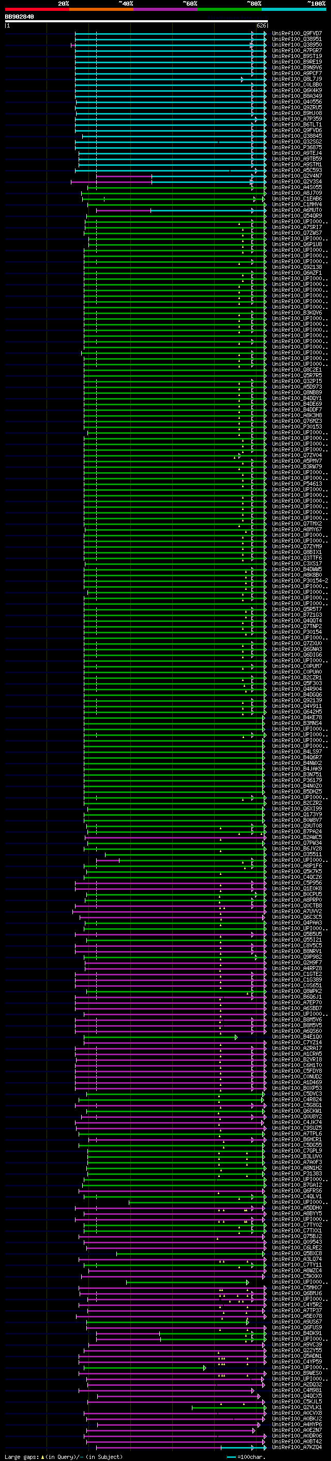Click the green alignment bar for UniRef100_A4S055
Viewport: 331px width, 1461px height.
click(176, 188)
